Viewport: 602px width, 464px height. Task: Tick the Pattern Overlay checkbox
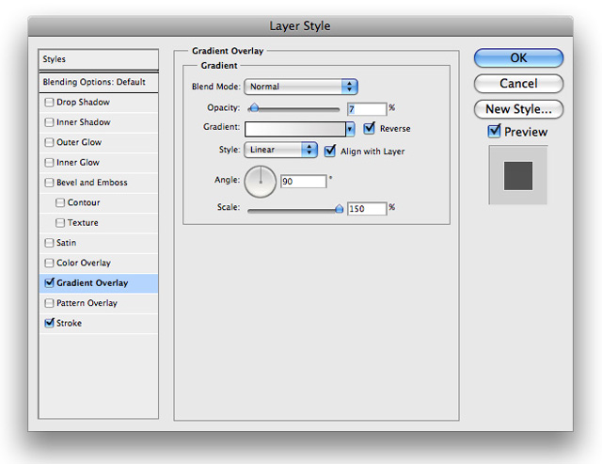49,303
